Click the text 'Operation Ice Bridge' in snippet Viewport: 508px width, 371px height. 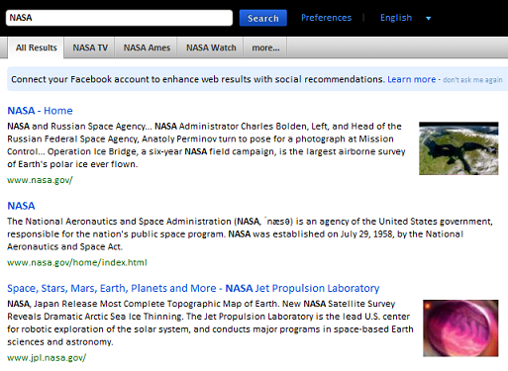[x=92, y=151]
